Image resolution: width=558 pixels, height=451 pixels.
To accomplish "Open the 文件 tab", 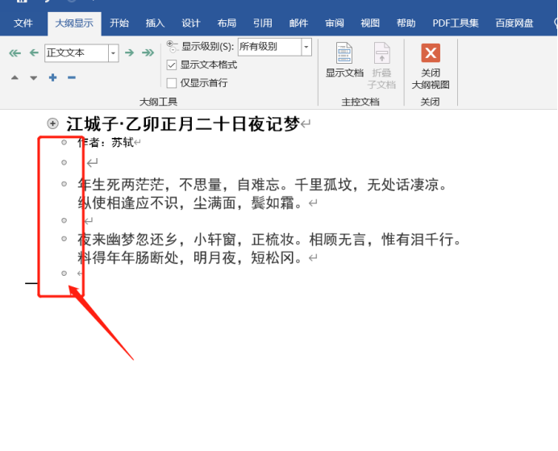I will coord(23,23).
